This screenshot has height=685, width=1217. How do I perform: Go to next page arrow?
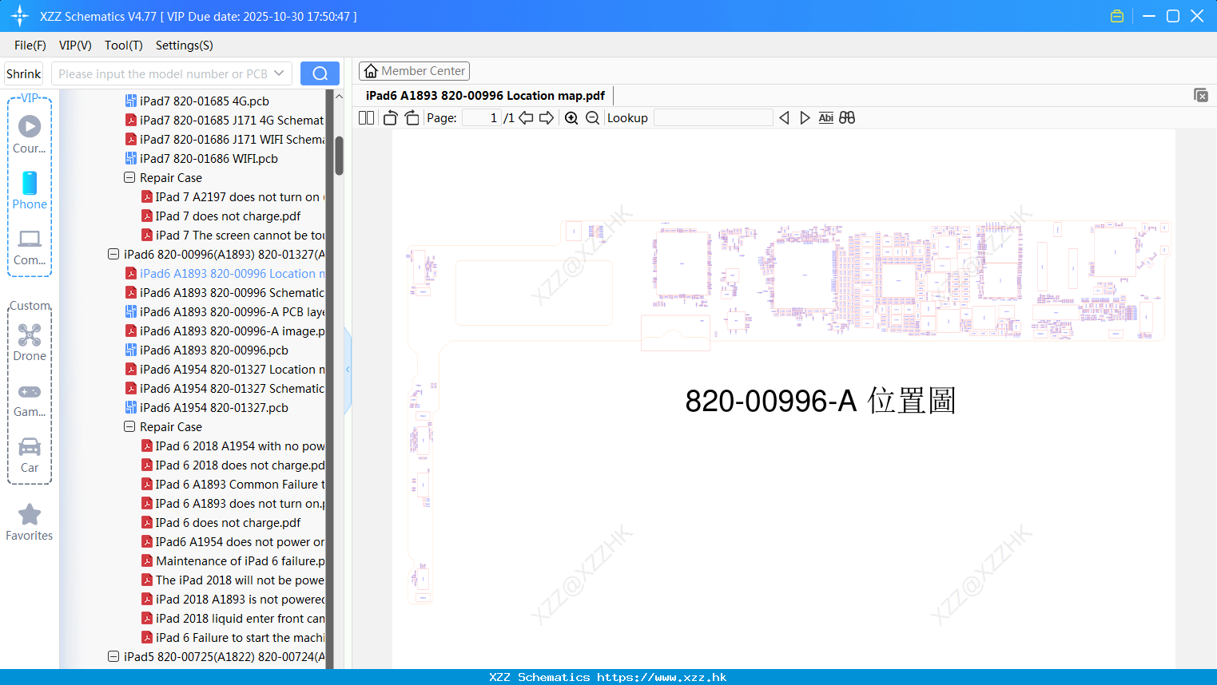pyautogui.click(x=547, y=118)
